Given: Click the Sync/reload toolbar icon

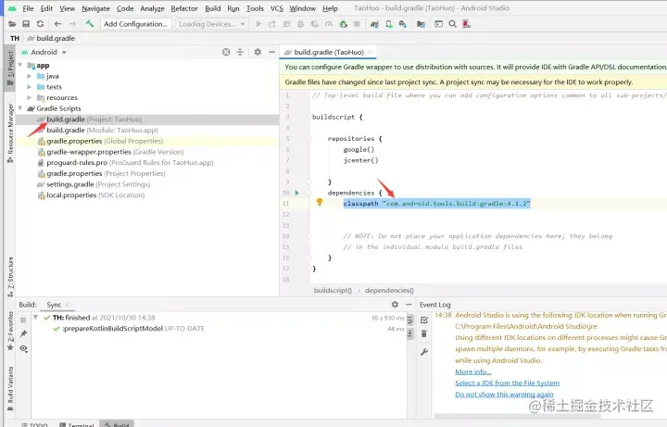Looking at the screenshot, I should (41, 24).
